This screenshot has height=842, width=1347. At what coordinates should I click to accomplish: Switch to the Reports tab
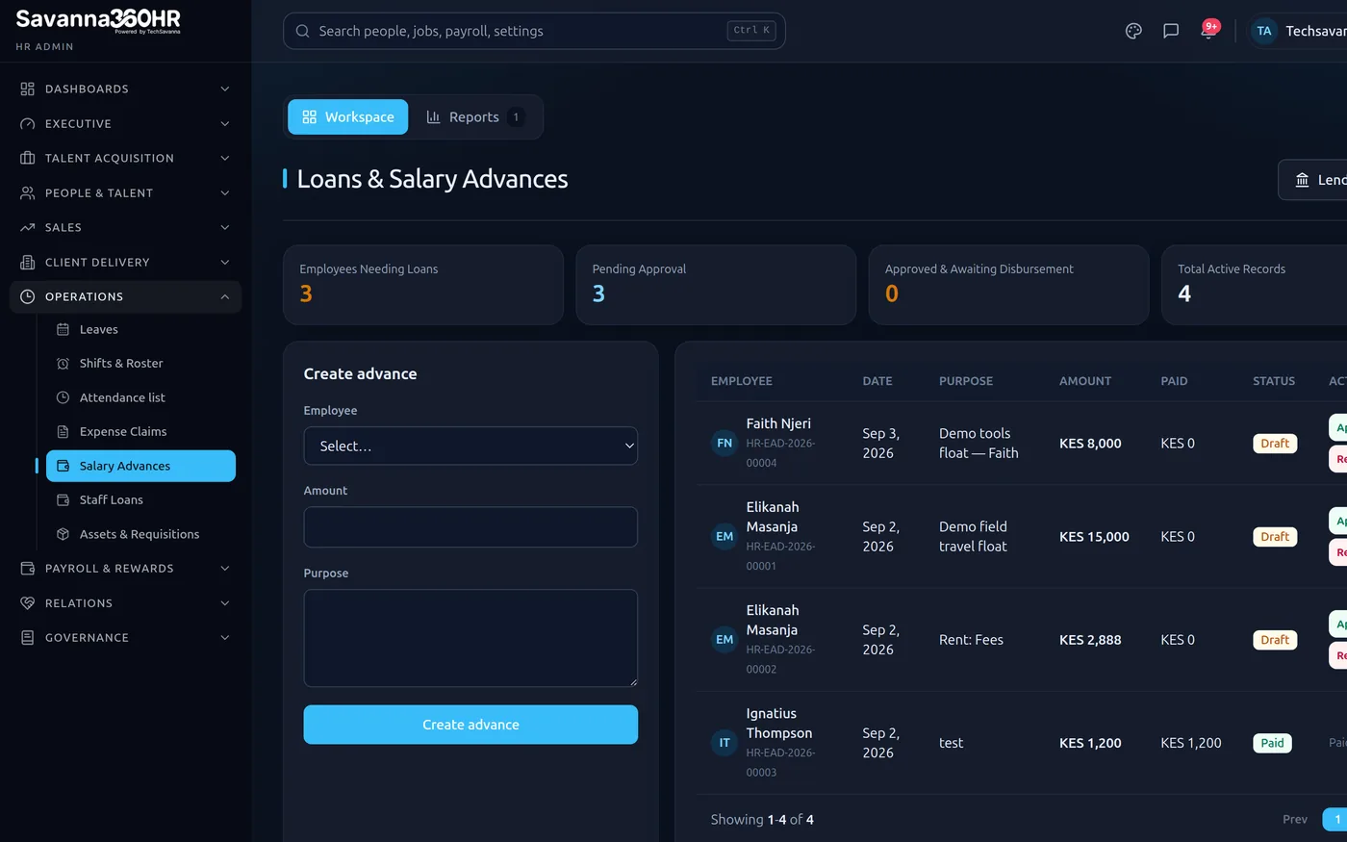(474, 116)
